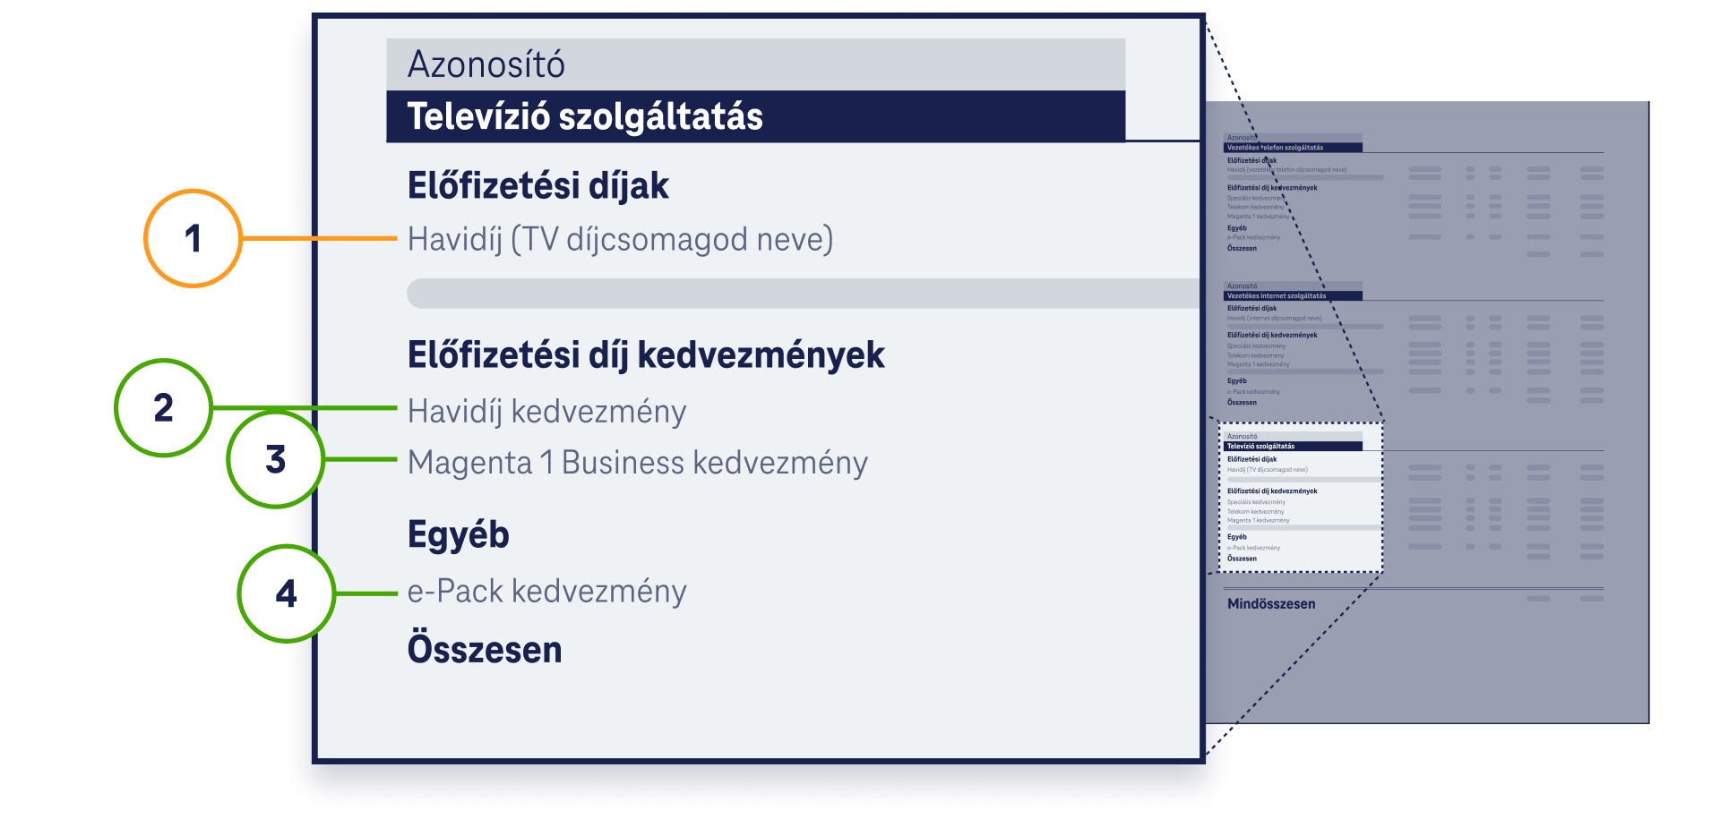Select the e-Pack kedvezmény line
The image size is (1720, 819).
546,592
